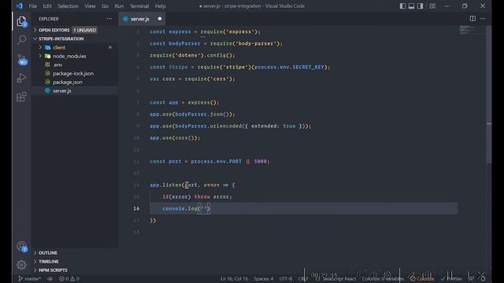
Task: Click the Ln 16, Col 16 cursor position
Action: (234, 278)
